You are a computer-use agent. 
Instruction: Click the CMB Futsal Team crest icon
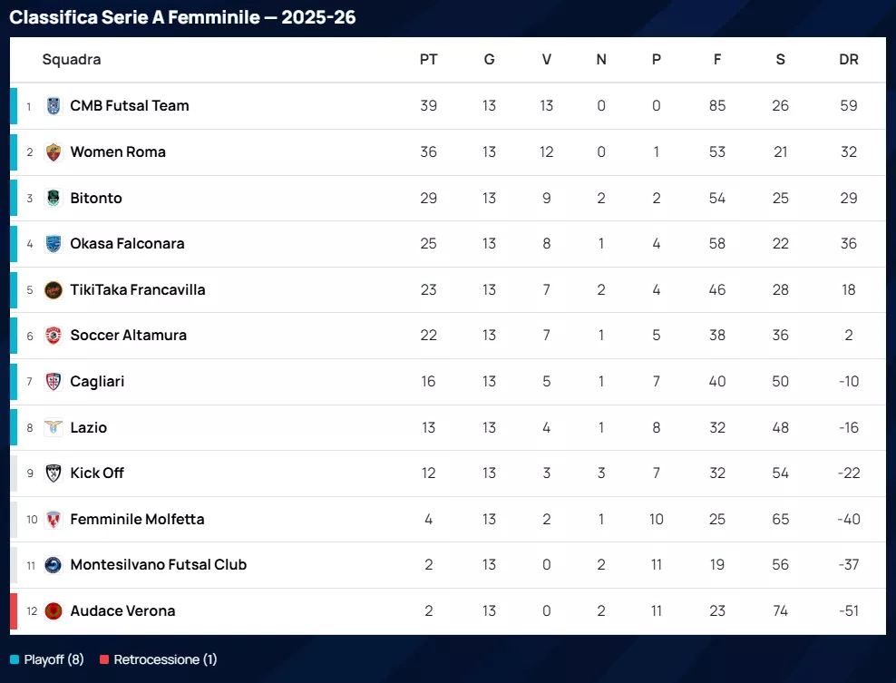(x=54, y=106)
